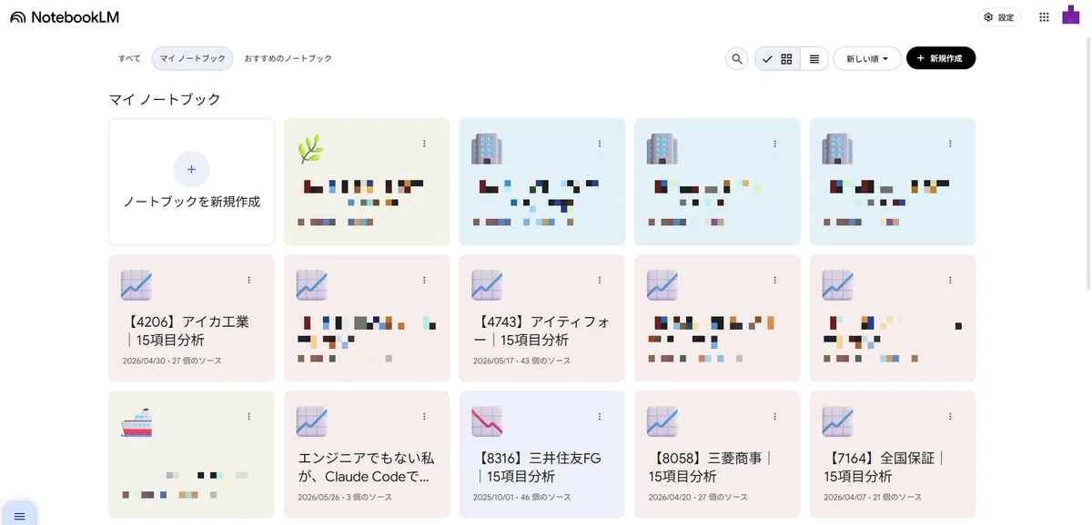1092x525 pixels.
Task: Click the chart icon on the 【4206】アイカ工業 card
Action: tap(136, 285)
